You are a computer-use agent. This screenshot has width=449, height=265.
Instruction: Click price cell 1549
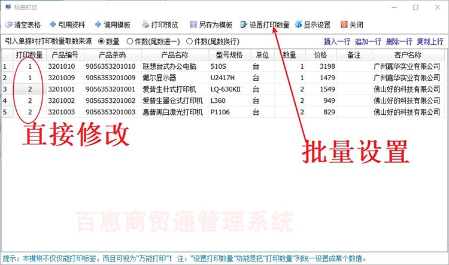tap(320, 89)
